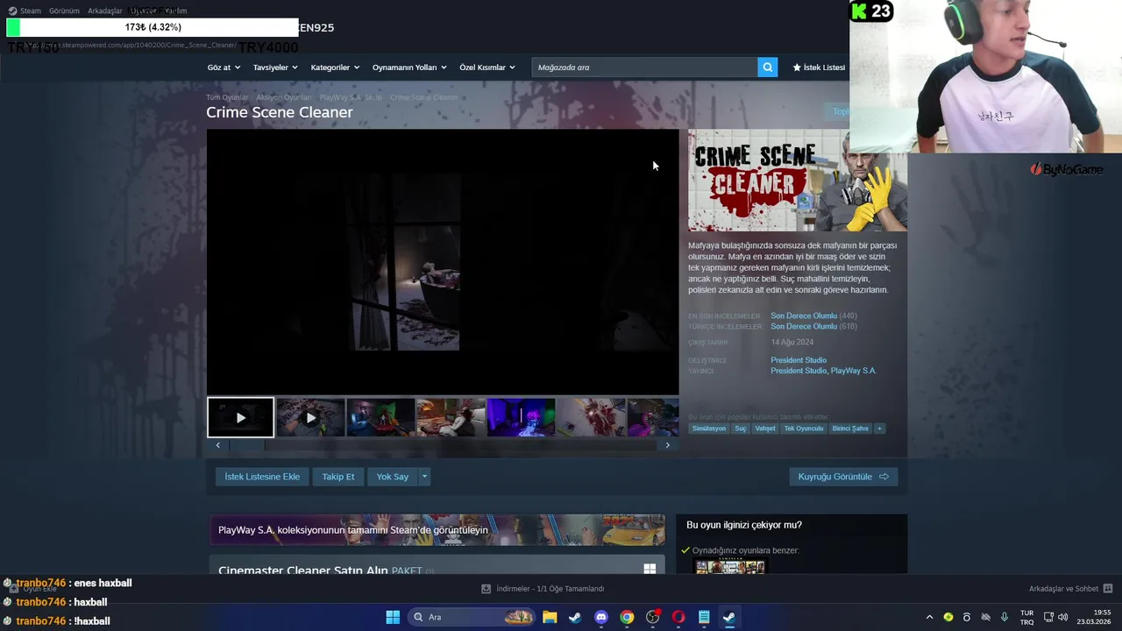This screenshot has height=631, width=1122.
Task: Open Arkadaşlar ve Sohbet chat icon
Action: click(x=1108, y=589)
